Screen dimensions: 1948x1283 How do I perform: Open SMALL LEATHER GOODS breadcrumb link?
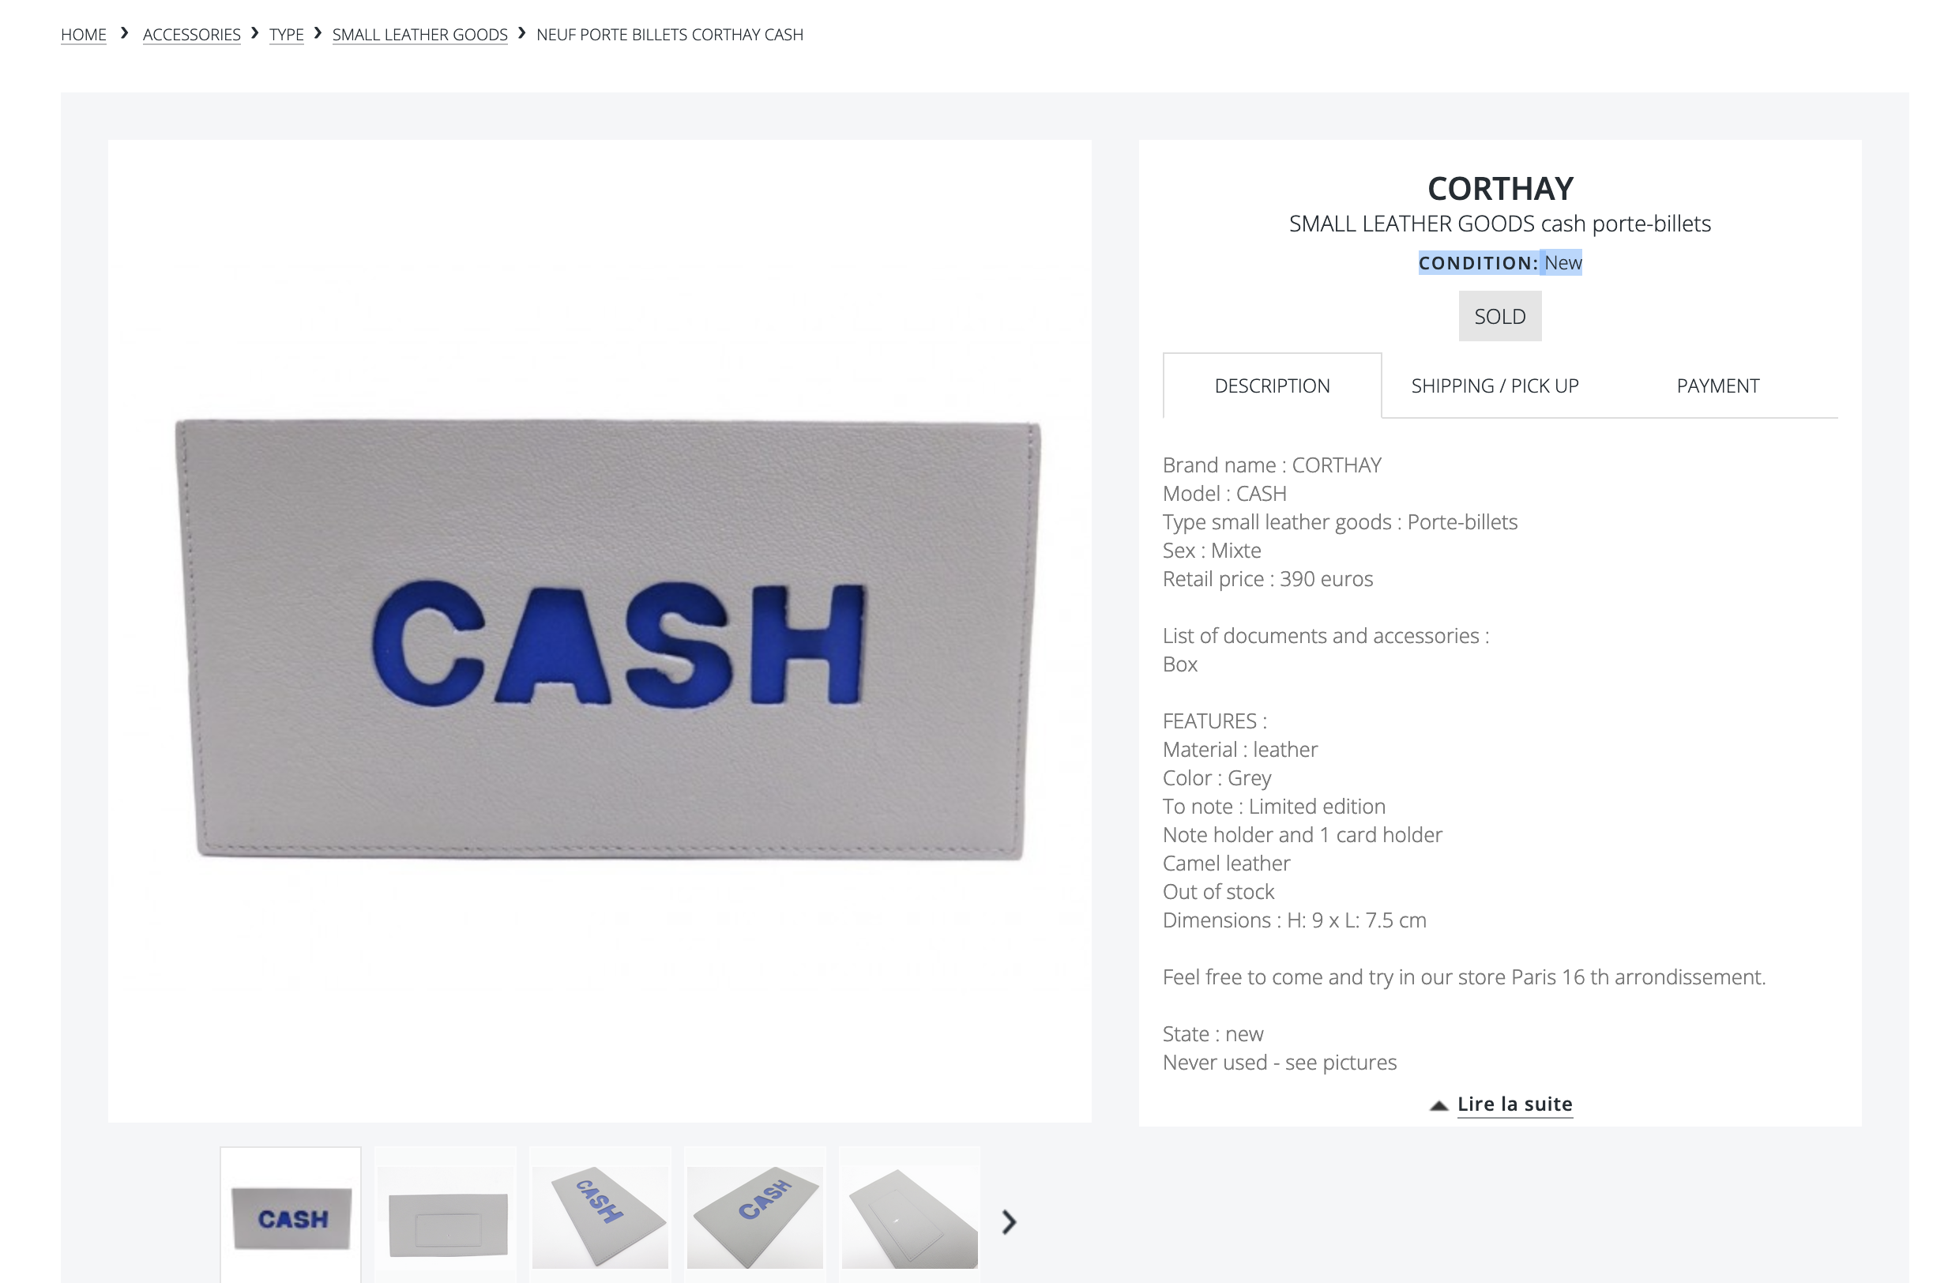[x=420, y=35]
